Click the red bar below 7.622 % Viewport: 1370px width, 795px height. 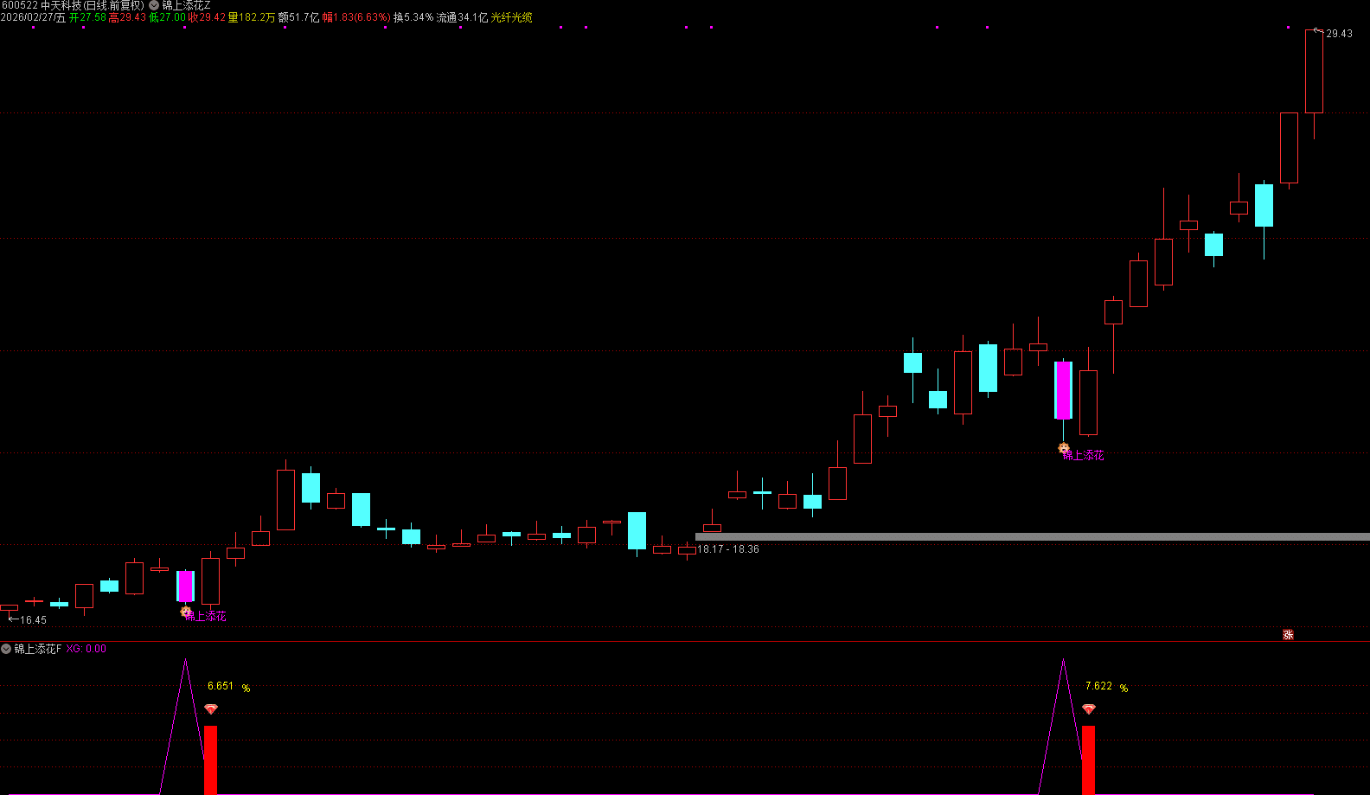click(x=1088, y=760)
